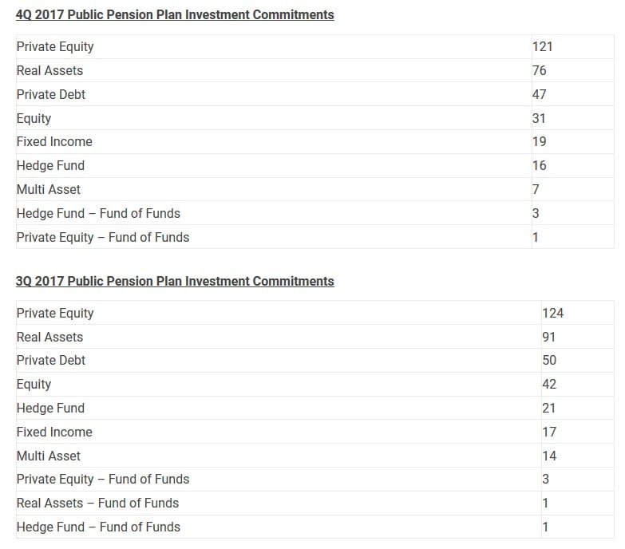The image size is (625, 549).
Task: Select Private Debt cell with value 47
Action: click(539, 94)
